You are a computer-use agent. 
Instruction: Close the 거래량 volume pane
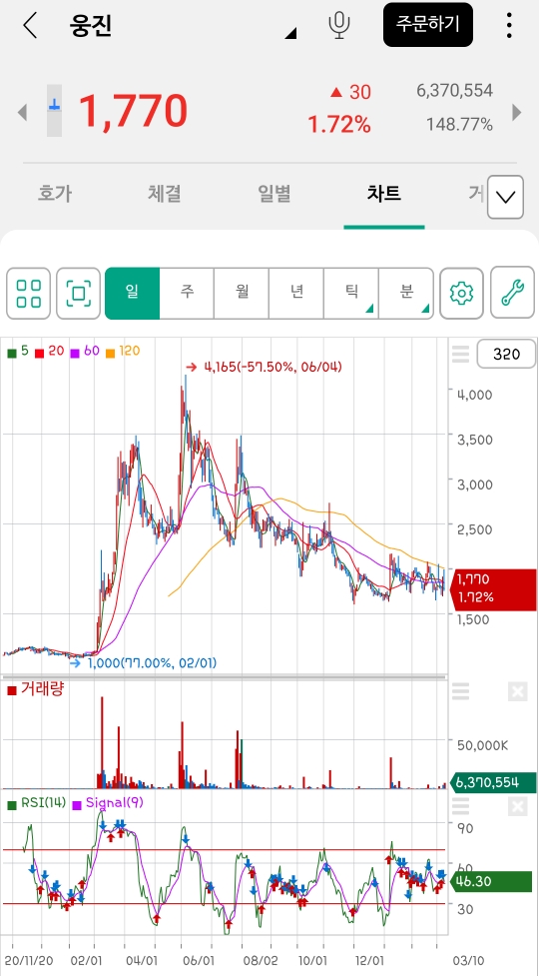[x=517, y=691]
